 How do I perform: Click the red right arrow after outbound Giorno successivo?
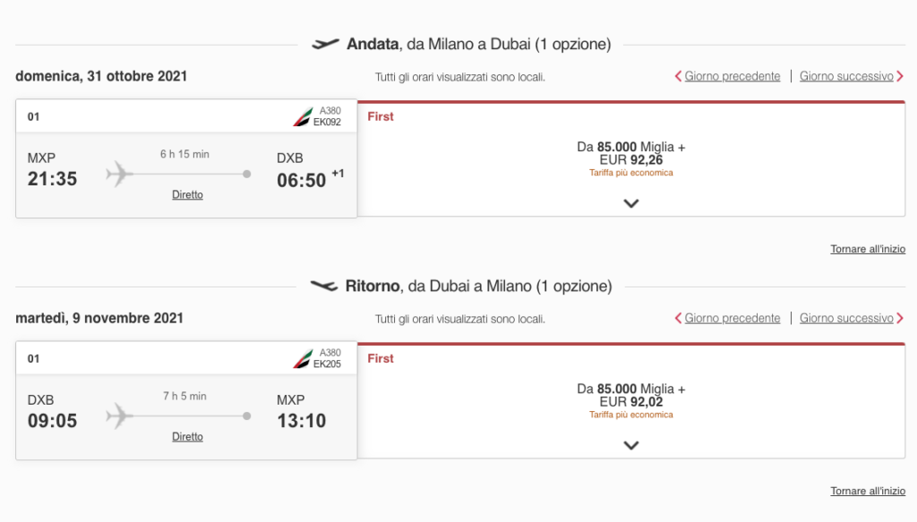[900, 76]
